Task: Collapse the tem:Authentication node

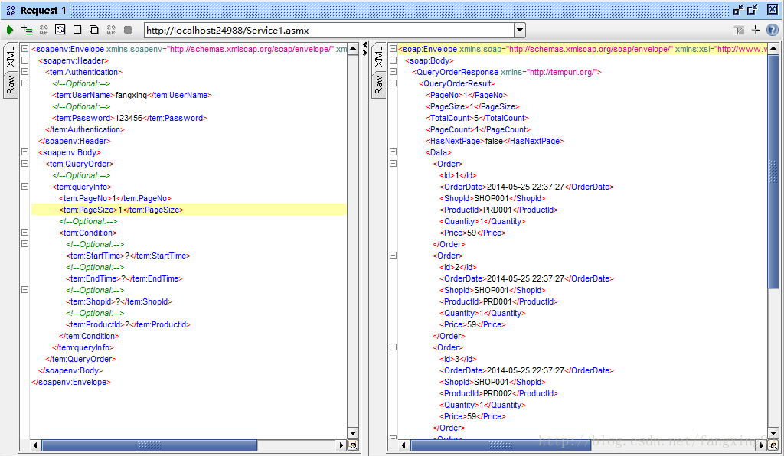Action: [x=24, y=71]
